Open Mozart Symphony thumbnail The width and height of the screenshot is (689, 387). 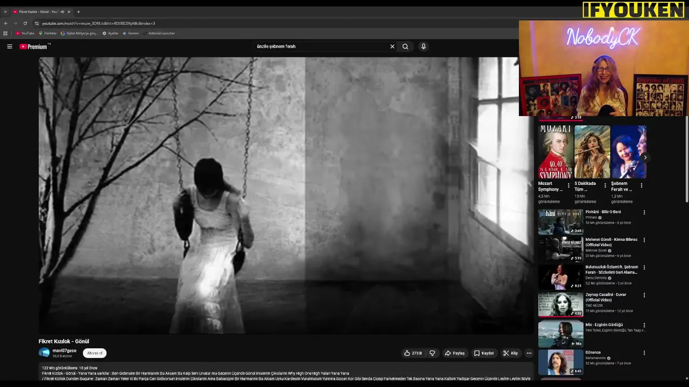[556, 152]
